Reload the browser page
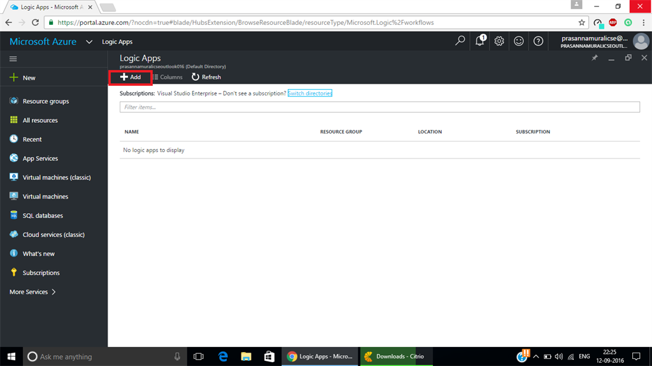This screenshot has height=366, width=652. pyautogui.click(x=36, y=22)
